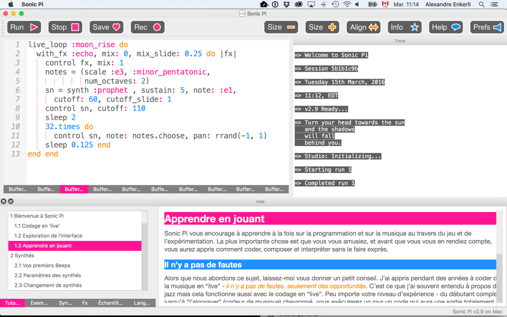507x317 pixels.
Task: Switch to the Échantill... help tab
Action: click(x=110, y=303)
